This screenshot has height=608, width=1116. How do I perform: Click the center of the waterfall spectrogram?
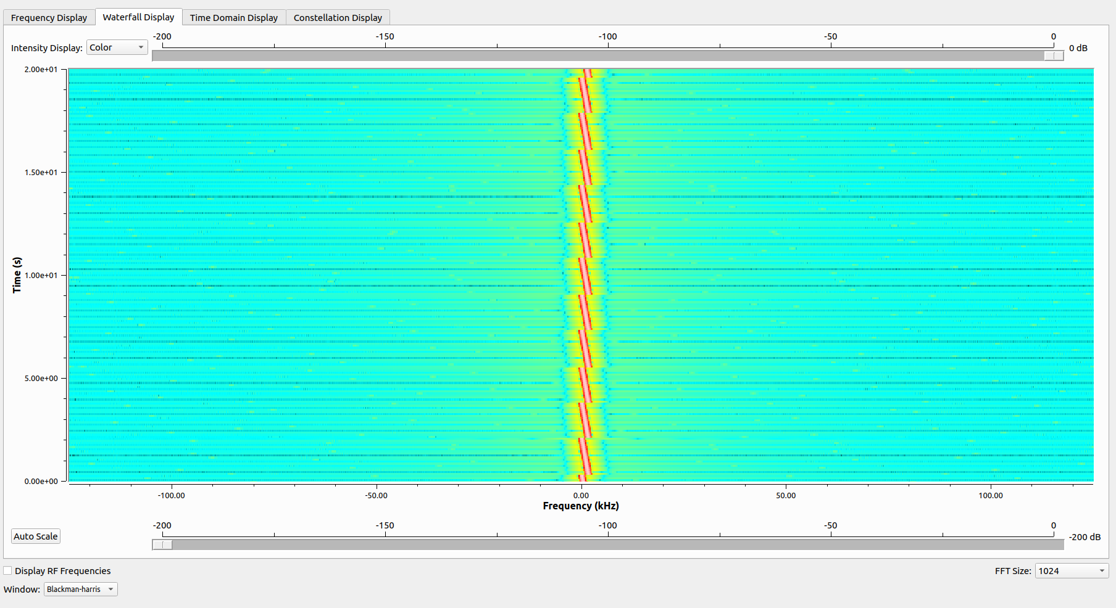click(586, 274)
